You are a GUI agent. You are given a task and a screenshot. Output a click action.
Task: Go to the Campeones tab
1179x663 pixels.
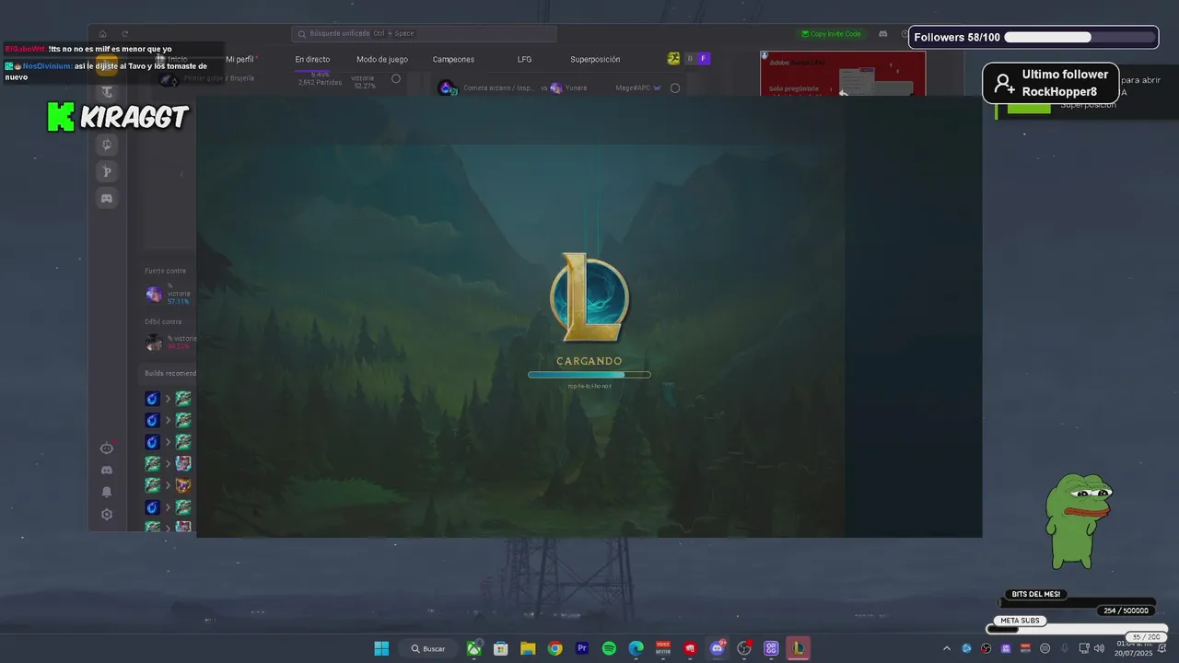453,59
